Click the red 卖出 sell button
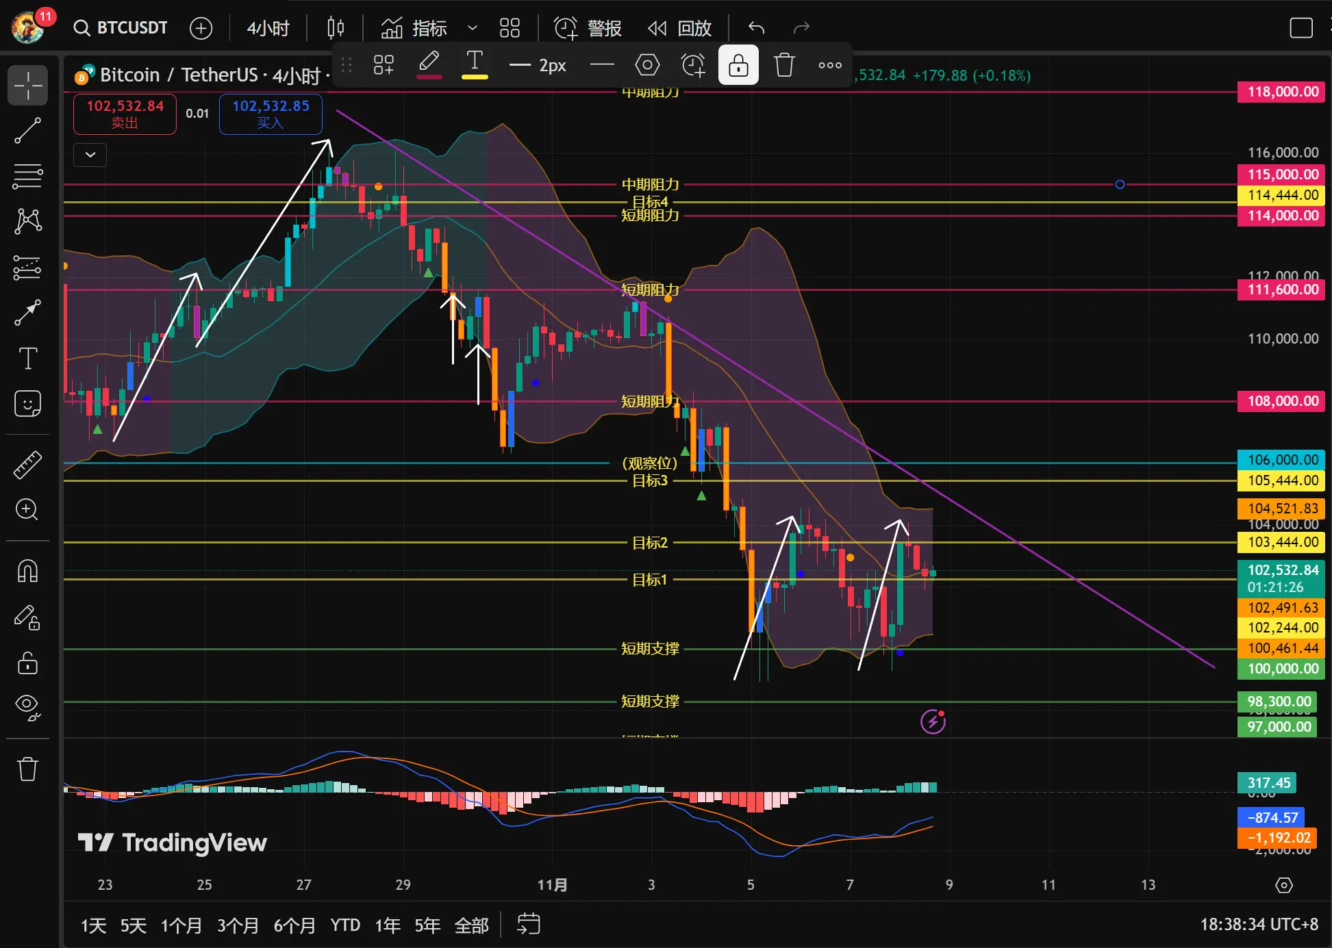 coord(125,114)
